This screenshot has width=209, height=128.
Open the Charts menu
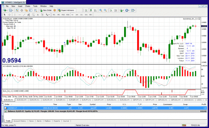[28, 6]
